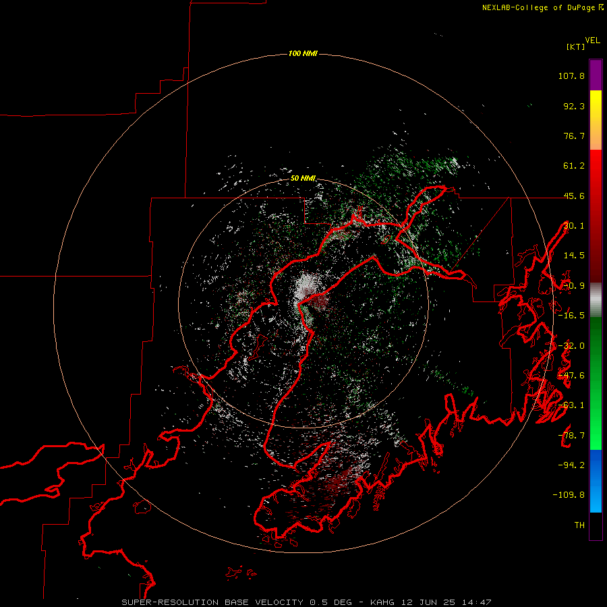Image resolution: width=607 pixels, height=607 pixels.
Task: Click the gray segment of color bar
Action: pos(596,300)
